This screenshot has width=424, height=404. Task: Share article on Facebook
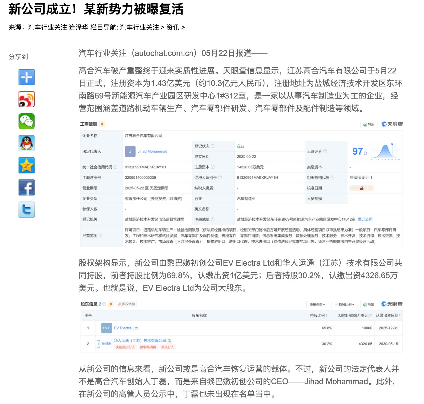coord(27,187)
